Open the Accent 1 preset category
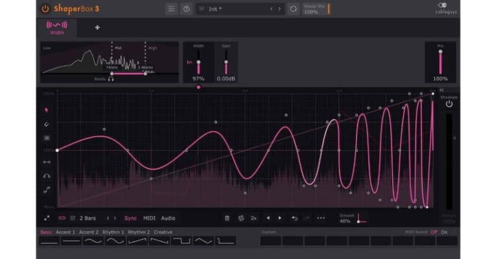 point(65,232)
